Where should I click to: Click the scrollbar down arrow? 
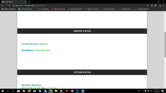(165, 88)
